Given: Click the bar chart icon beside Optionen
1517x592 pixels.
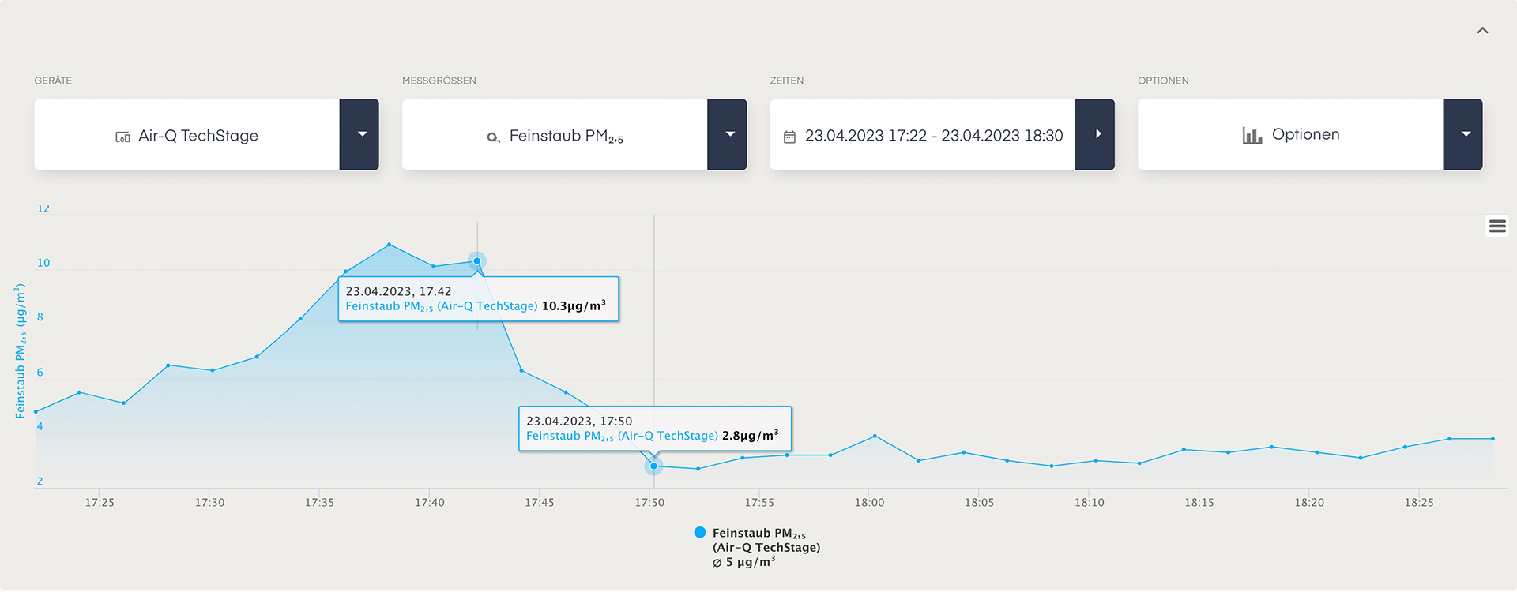Looking at the screenshot, I should (1252, 136).
